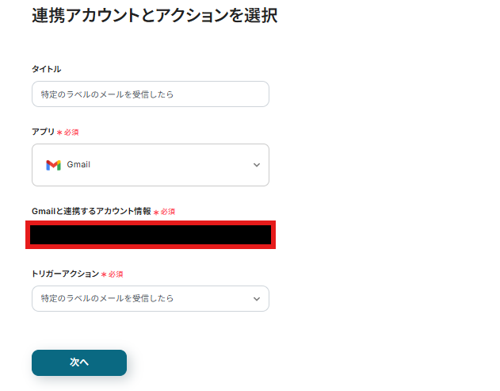Click the 必須 marker beside アカウント情報
This screenshot has height=391, width=500.
(x=167, y=213)
